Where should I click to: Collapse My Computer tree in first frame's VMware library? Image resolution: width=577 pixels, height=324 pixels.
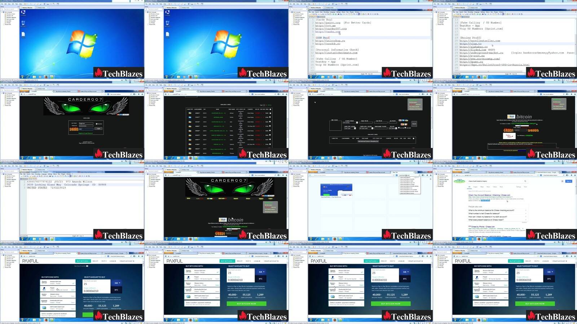pyautogui.click(x=2, y=12)
